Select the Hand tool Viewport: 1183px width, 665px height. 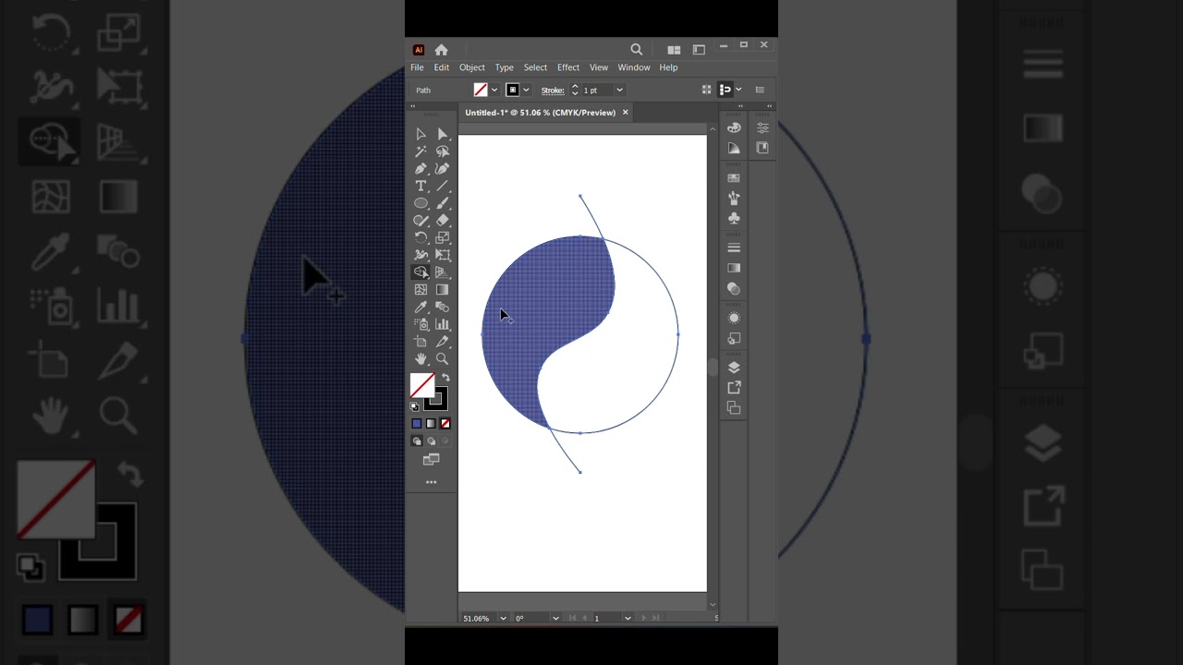(421, 359)
